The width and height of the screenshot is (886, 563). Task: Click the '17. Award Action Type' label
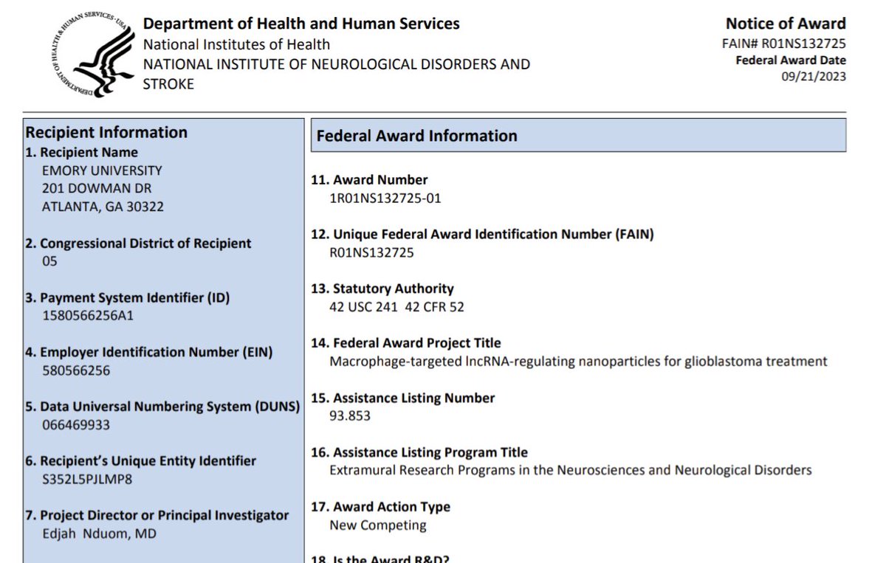[380, 507]
